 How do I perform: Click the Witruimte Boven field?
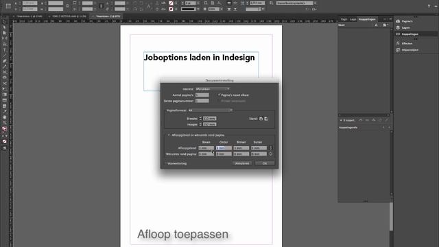(x=206, y=154)
